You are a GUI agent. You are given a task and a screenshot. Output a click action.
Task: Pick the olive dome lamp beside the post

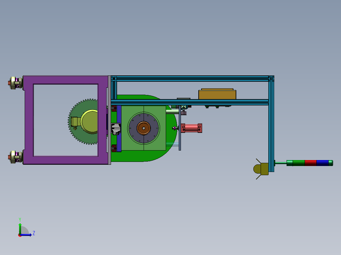point(261,169)
